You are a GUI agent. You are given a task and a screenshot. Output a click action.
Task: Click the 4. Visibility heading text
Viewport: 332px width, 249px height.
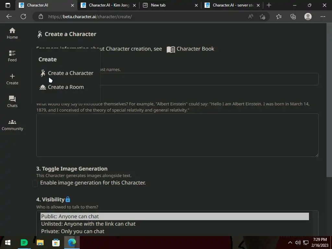[x=50, y=199]
